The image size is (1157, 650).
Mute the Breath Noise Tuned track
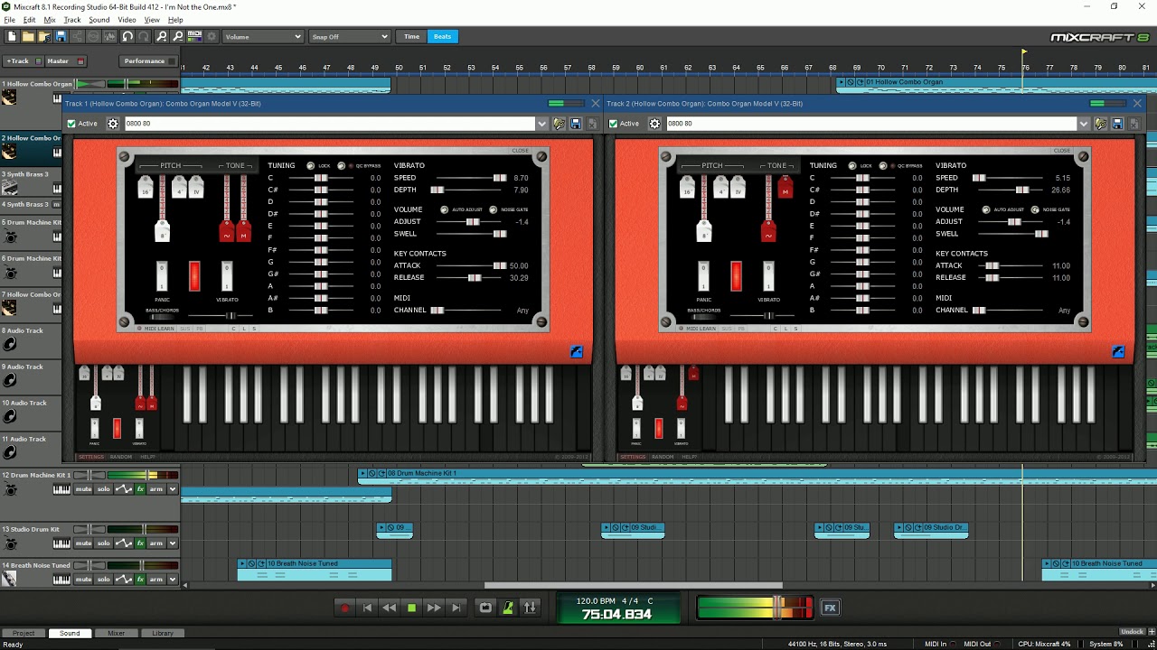click(x=83, y=580)
